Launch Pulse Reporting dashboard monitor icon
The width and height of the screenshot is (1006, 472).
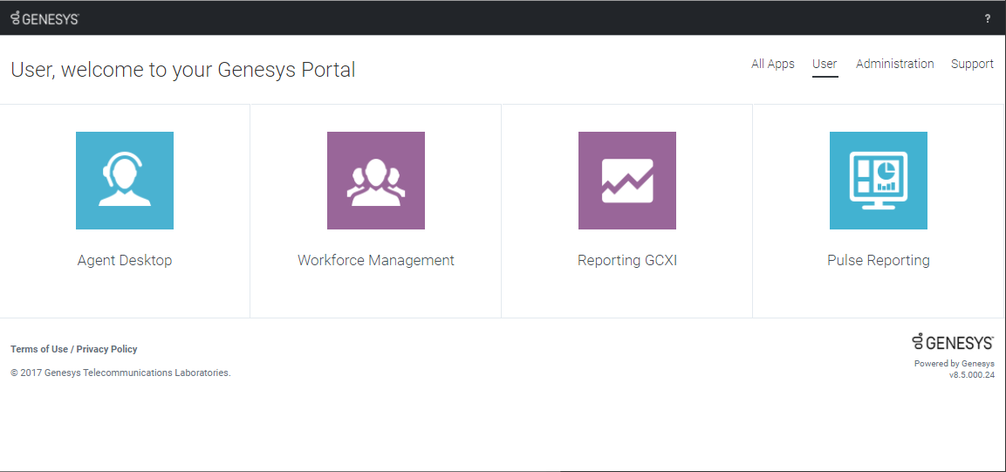[879, 181]
